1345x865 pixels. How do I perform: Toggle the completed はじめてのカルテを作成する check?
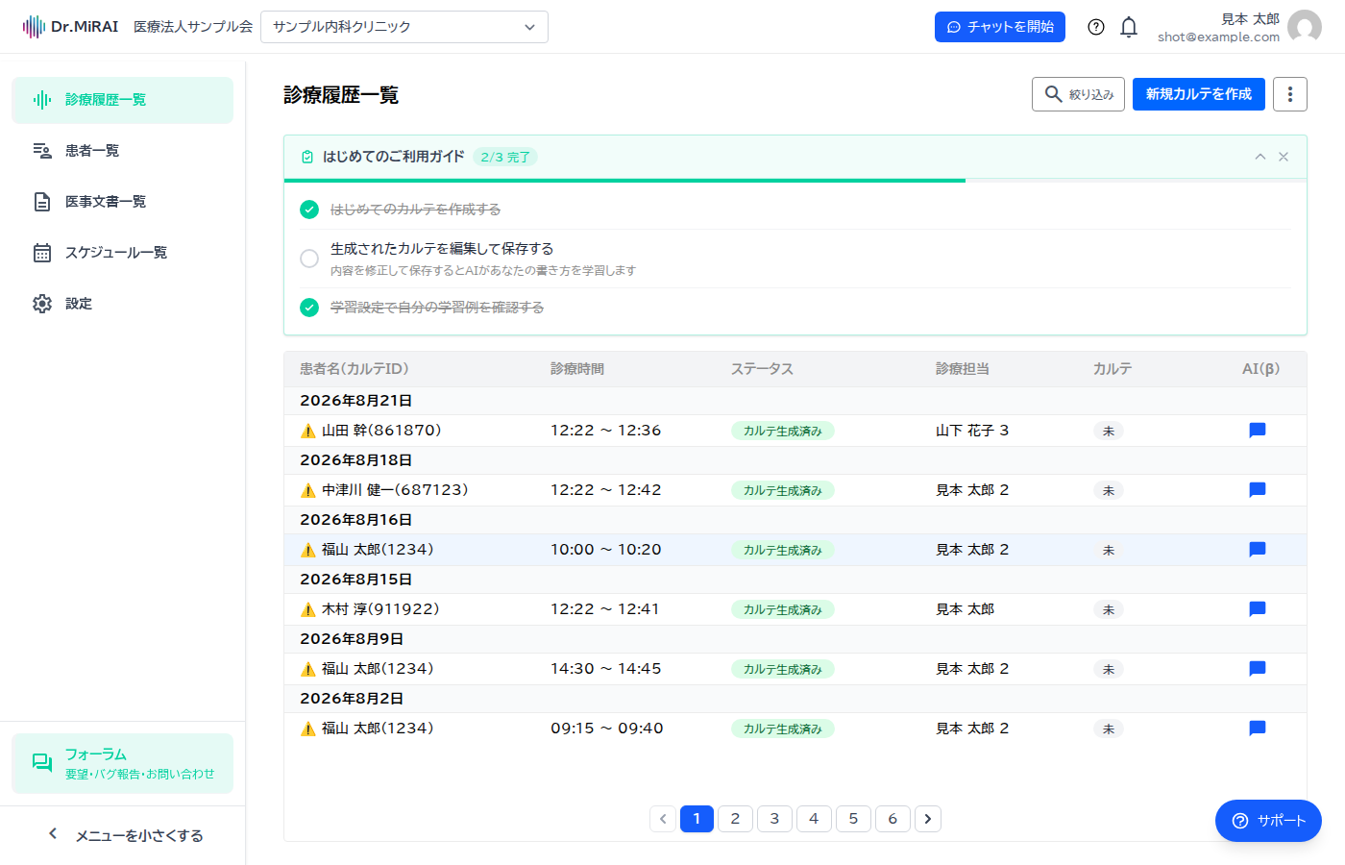click(309, 210)
